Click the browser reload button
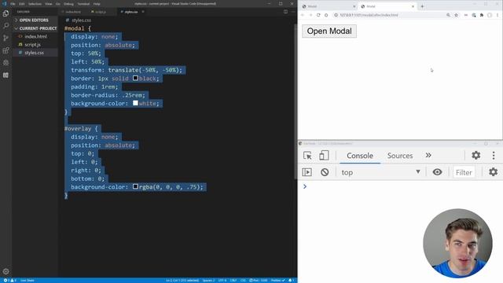The image size is (503, 283). point(318,15)
